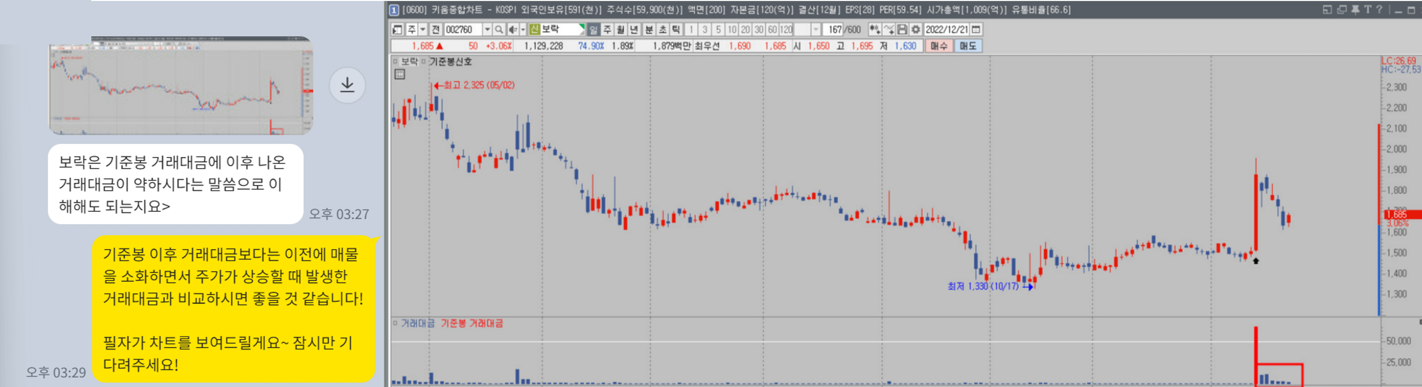Open the shared chart thumbnail in chat

[x=181, y=85]
